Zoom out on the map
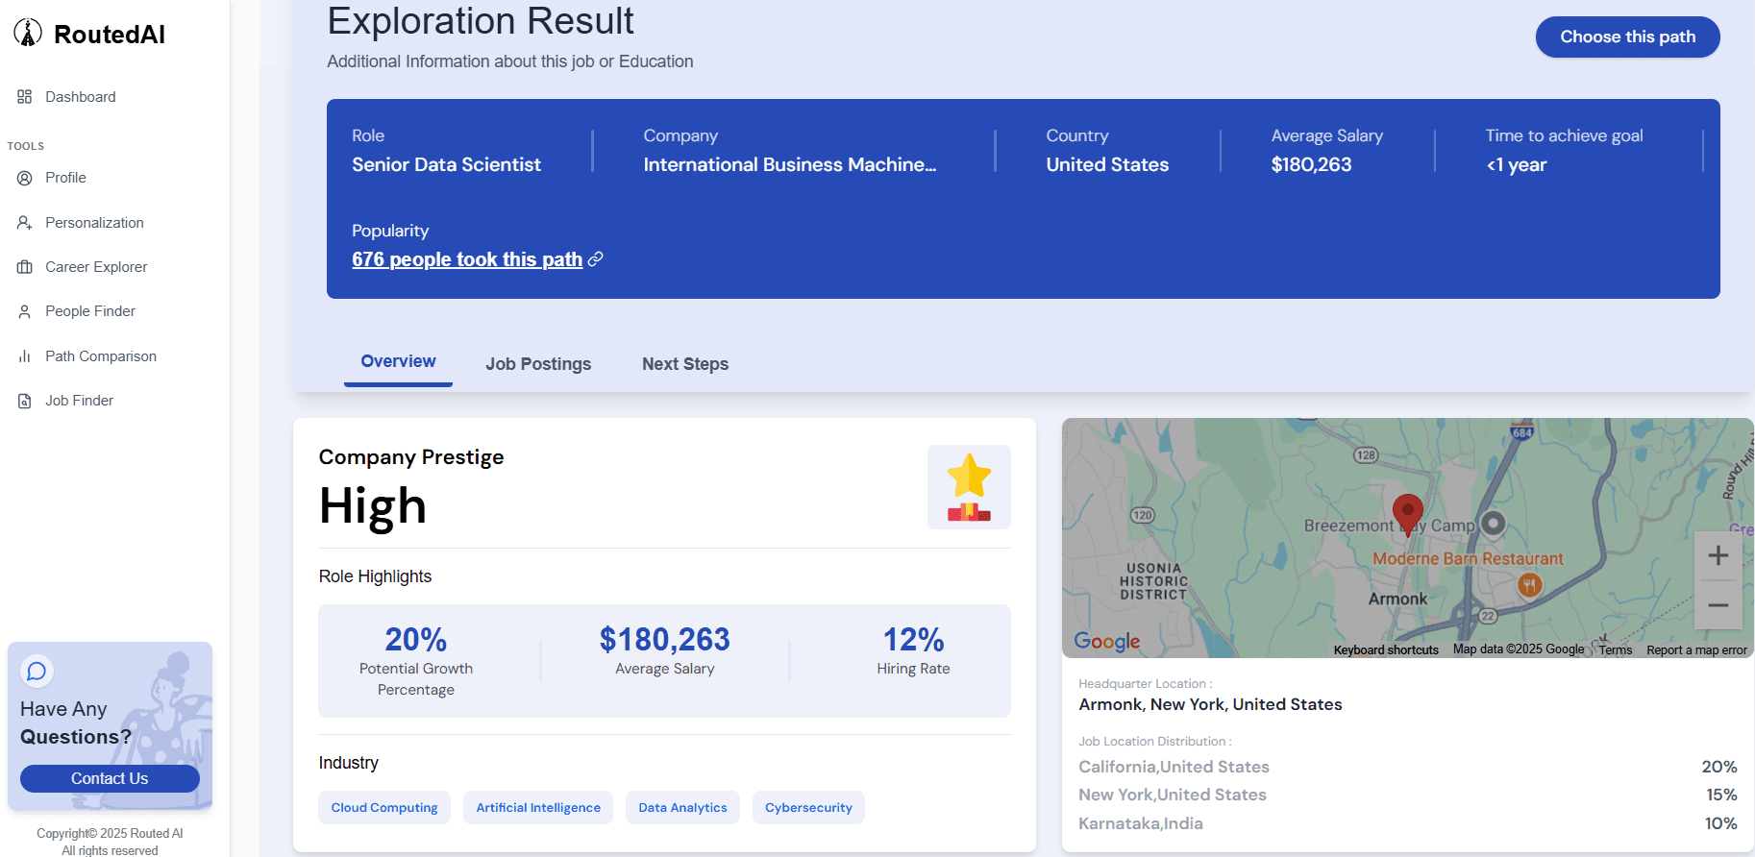 [x=1718, y=605]
